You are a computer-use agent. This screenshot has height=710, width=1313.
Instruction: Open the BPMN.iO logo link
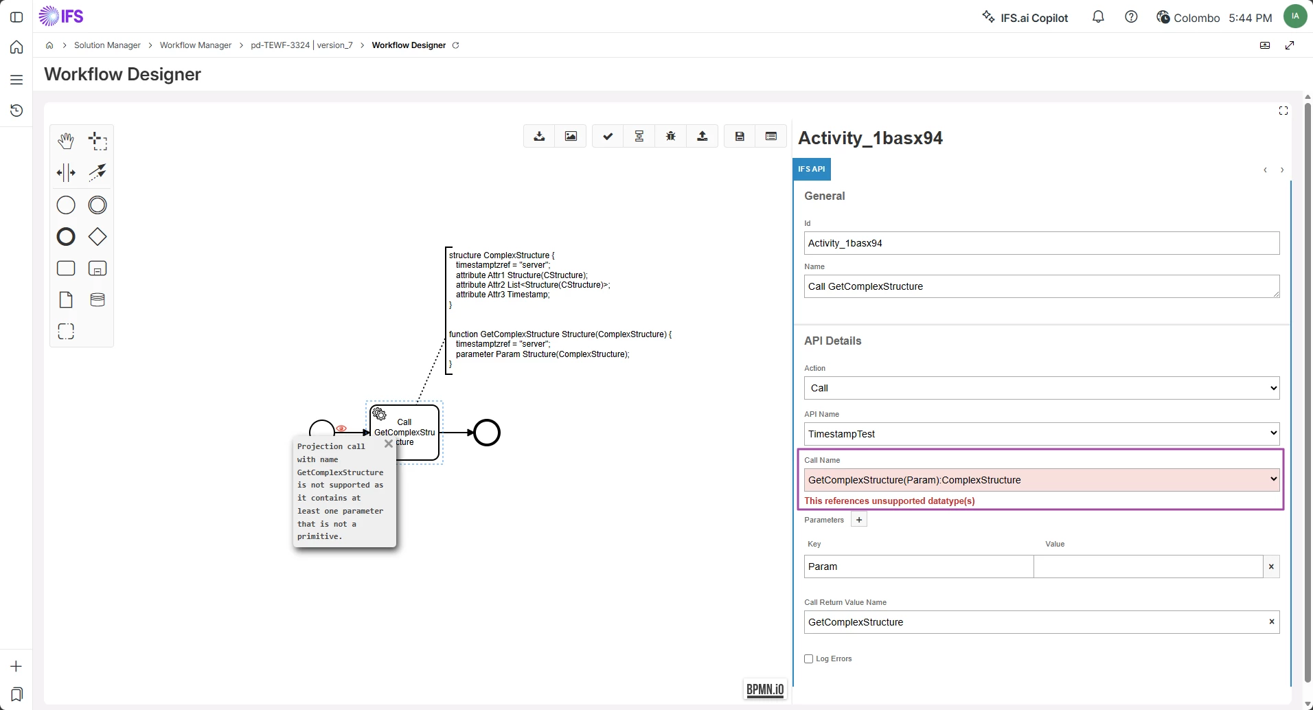pos(765,689)
